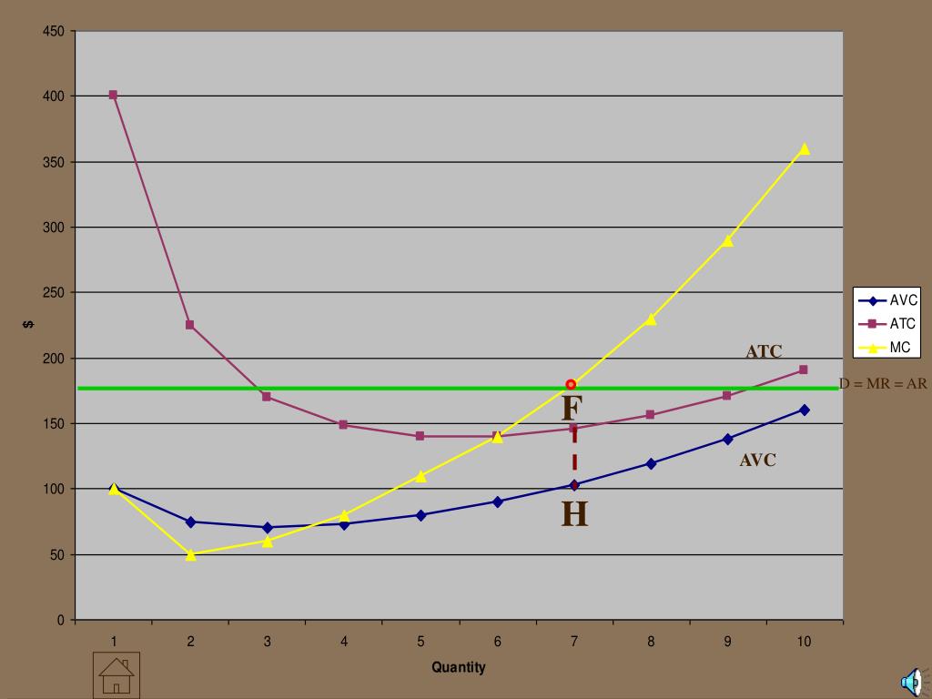Viewport: 932px width, 699px height.
Task: Click the ATC square at quantity 10
Action: (x=804, y=370)
